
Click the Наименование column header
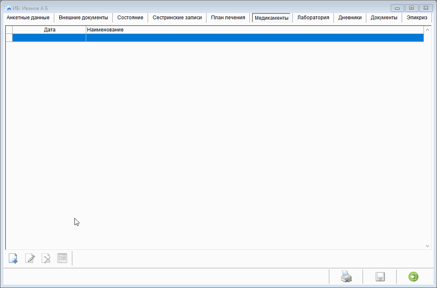pos(254,30)
